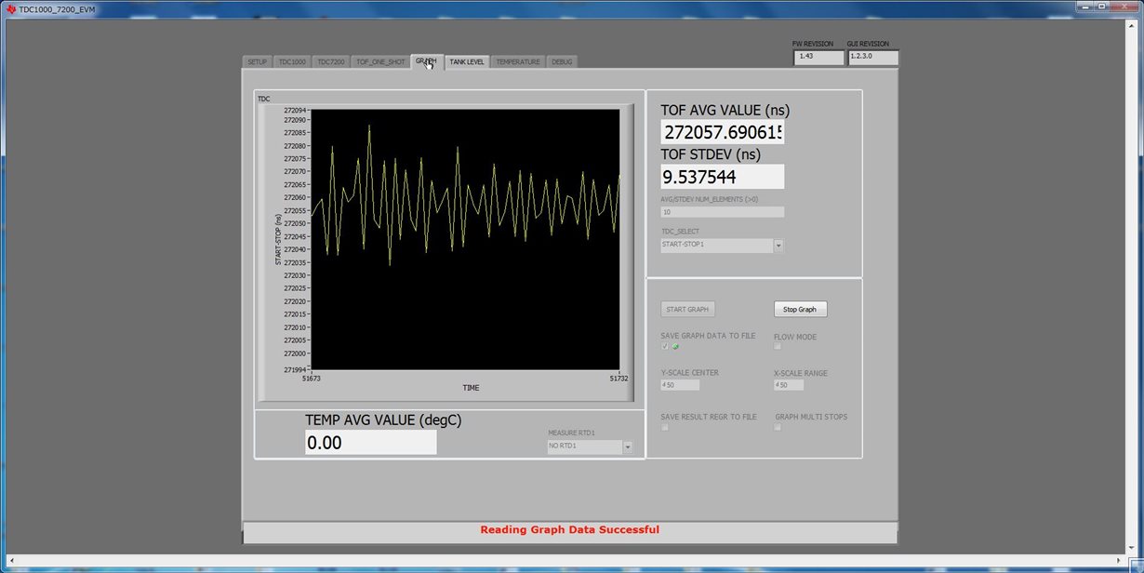This screenshot has width=1144, height=573.
Task: Switch to the SETUP tab
Action: (257, 62)
